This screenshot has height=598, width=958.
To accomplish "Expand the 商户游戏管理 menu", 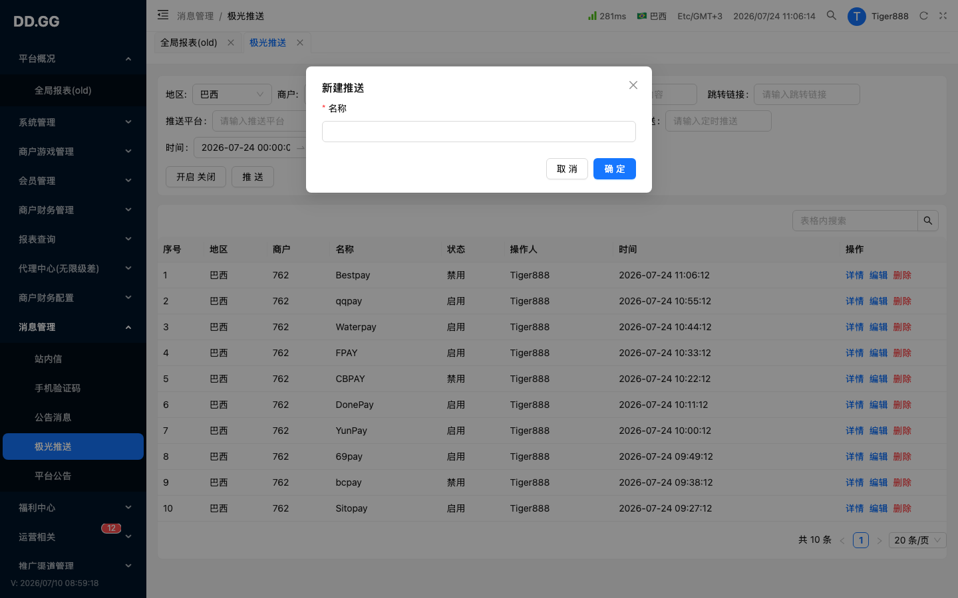I will [73, 151].
